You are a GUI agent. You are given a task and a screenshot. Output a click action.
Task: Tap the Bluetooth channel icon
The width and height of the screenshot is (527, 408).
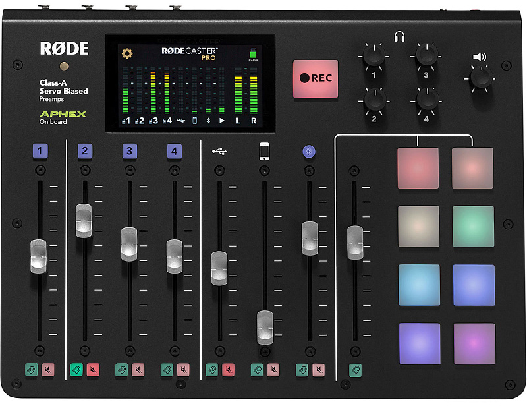click(x=308, y=150)
